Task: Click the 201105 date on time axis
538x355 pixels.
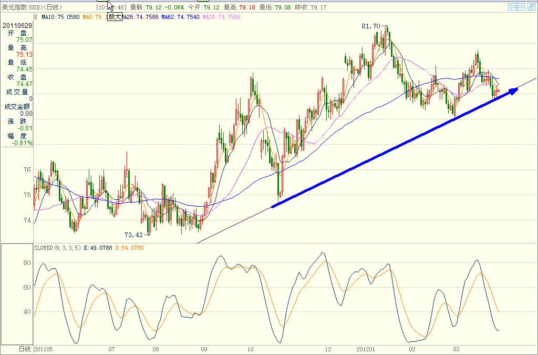Action: click(44, 349)
